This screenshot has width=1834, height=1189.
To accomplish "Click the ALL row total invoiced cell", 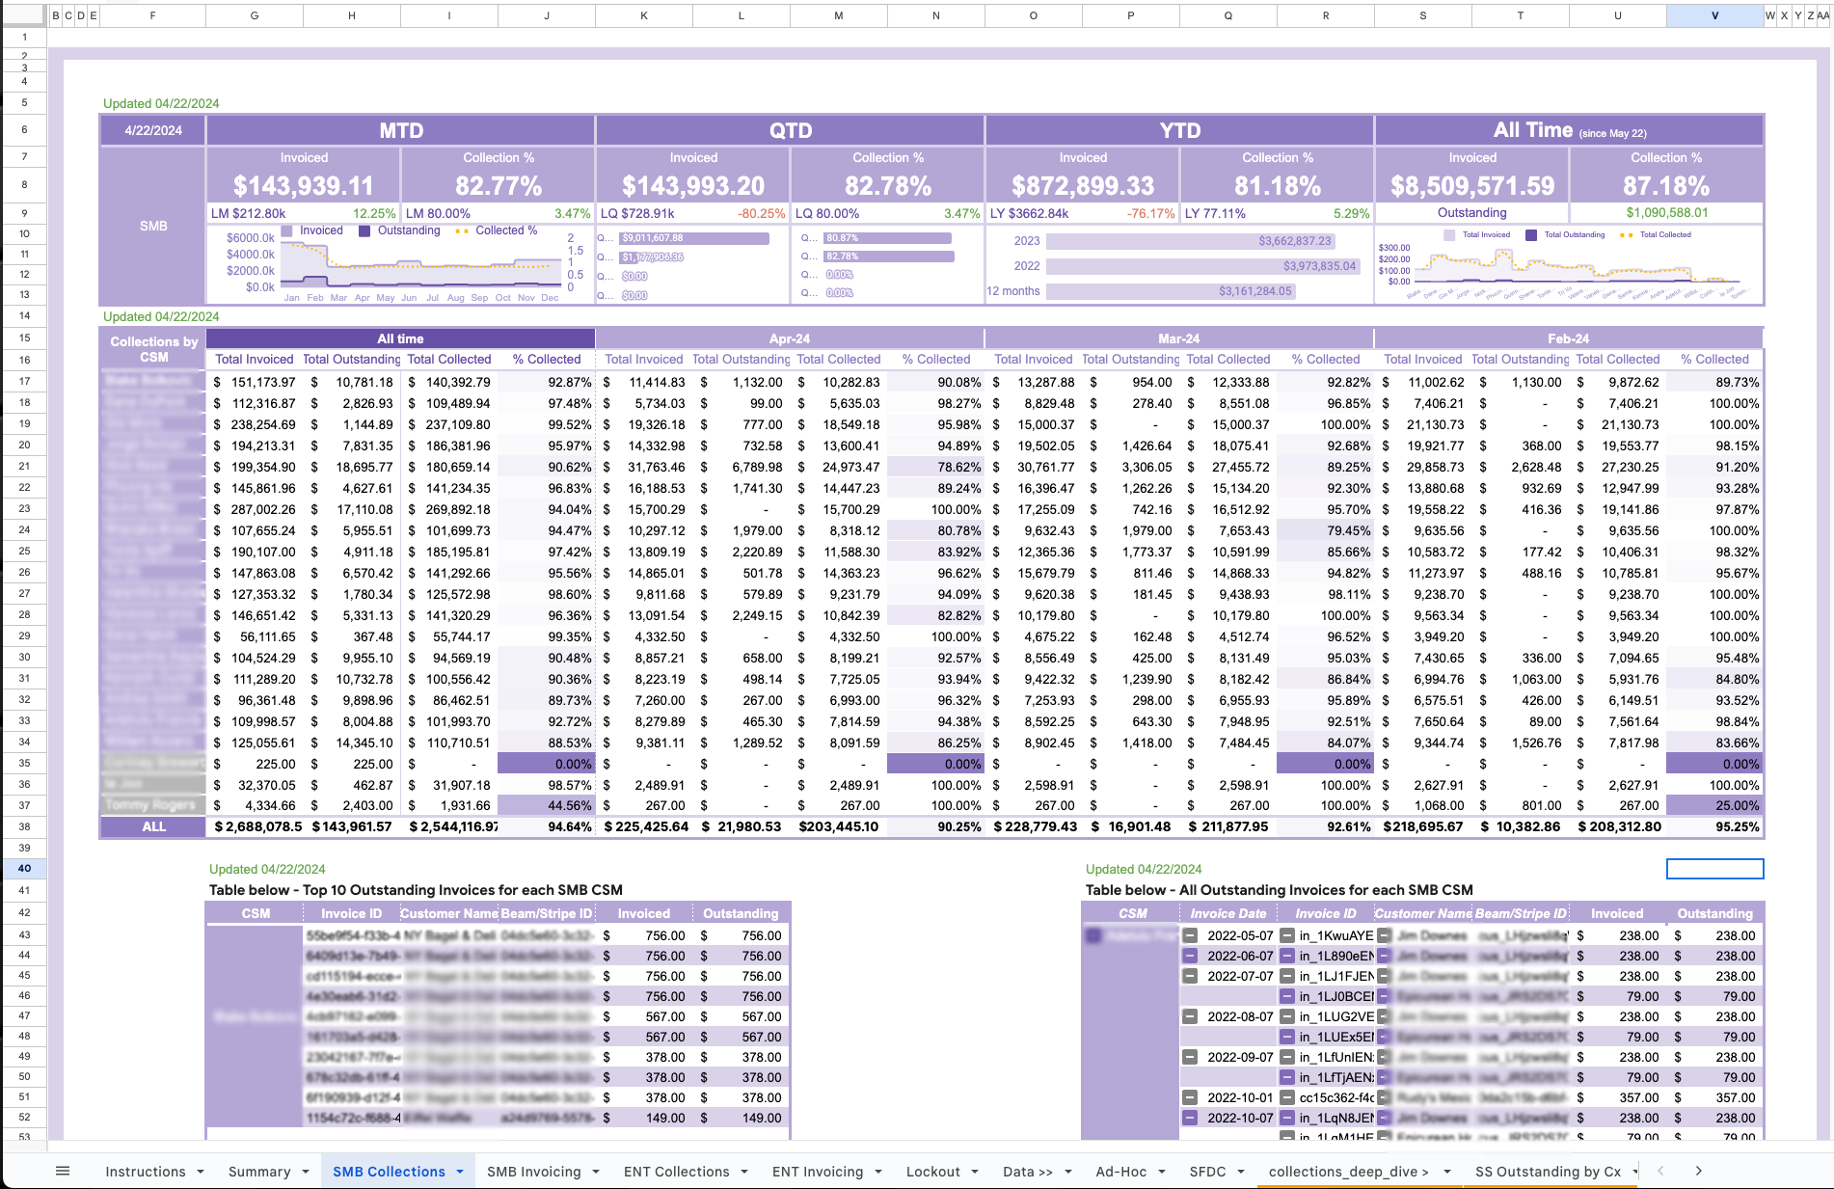I will click(256, 826).
